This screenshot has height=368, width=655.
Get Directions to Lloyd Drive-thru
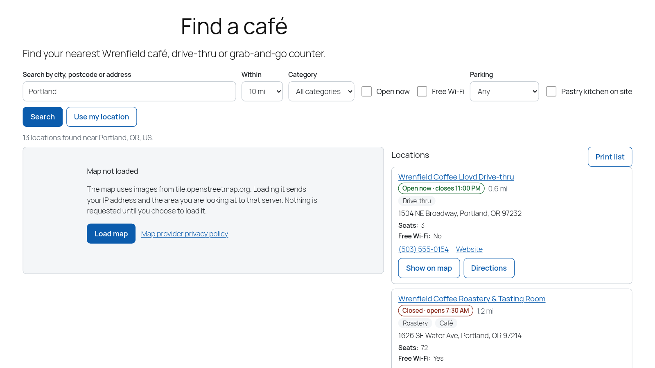pyautogui.click(x=489, y=268)
